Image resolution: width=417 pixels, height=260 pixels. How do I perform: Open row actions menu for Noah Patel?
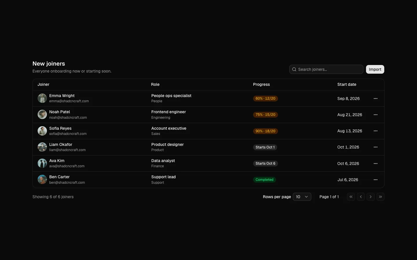click(376, 115)
